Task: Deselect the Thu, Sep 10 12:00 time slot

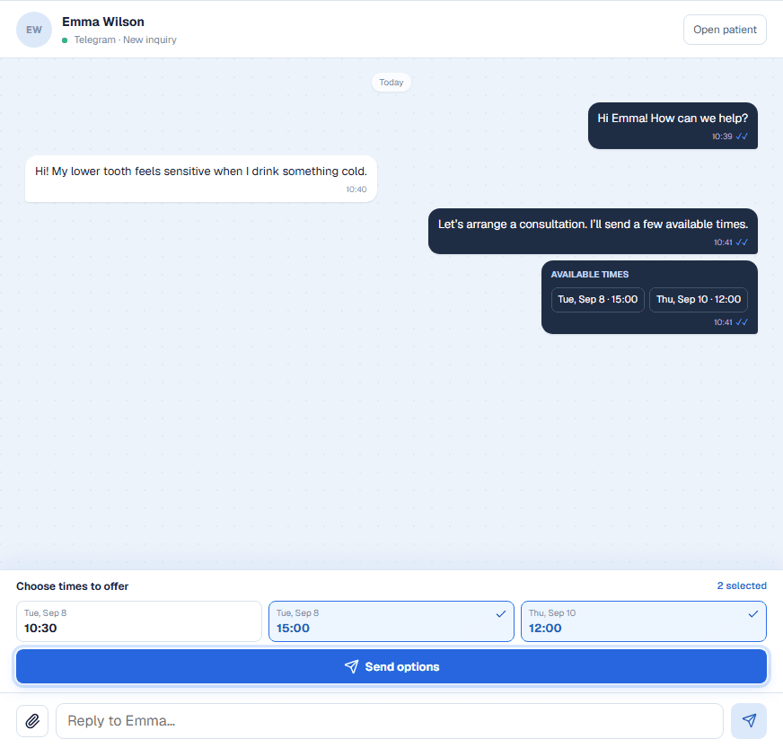Action: (643, 621)
